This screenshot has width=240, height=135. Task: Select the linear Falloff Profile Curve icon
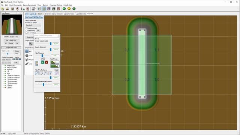pyautogui.click(x=37, y=73)
